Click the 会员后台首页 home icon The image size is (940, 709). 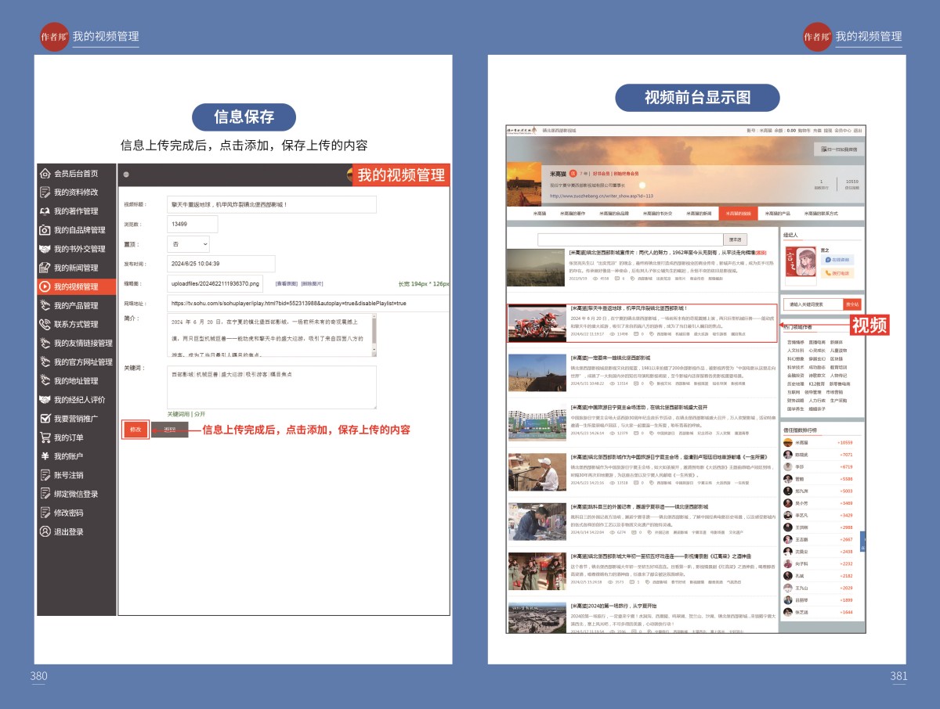(45, 174)
